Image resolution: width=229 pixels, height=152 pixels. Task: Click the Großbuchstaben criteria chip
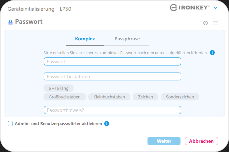click(64, 97)
